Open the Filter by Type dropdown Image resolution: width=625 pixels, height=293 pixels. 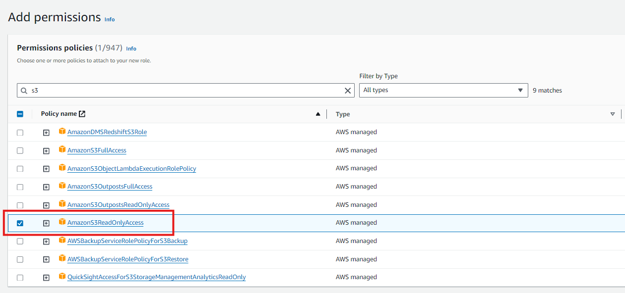(x=443, y=90)
